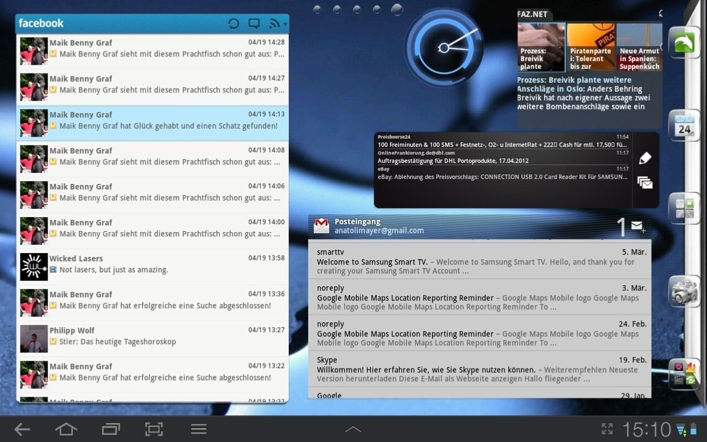The image size is (707, 442).
Task: Go back with the Back navigation button
Action: [x=22, y=429]
